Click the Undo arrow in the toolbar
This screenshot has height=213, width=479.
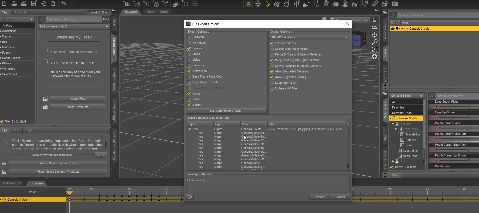click(x=63, y=4)
